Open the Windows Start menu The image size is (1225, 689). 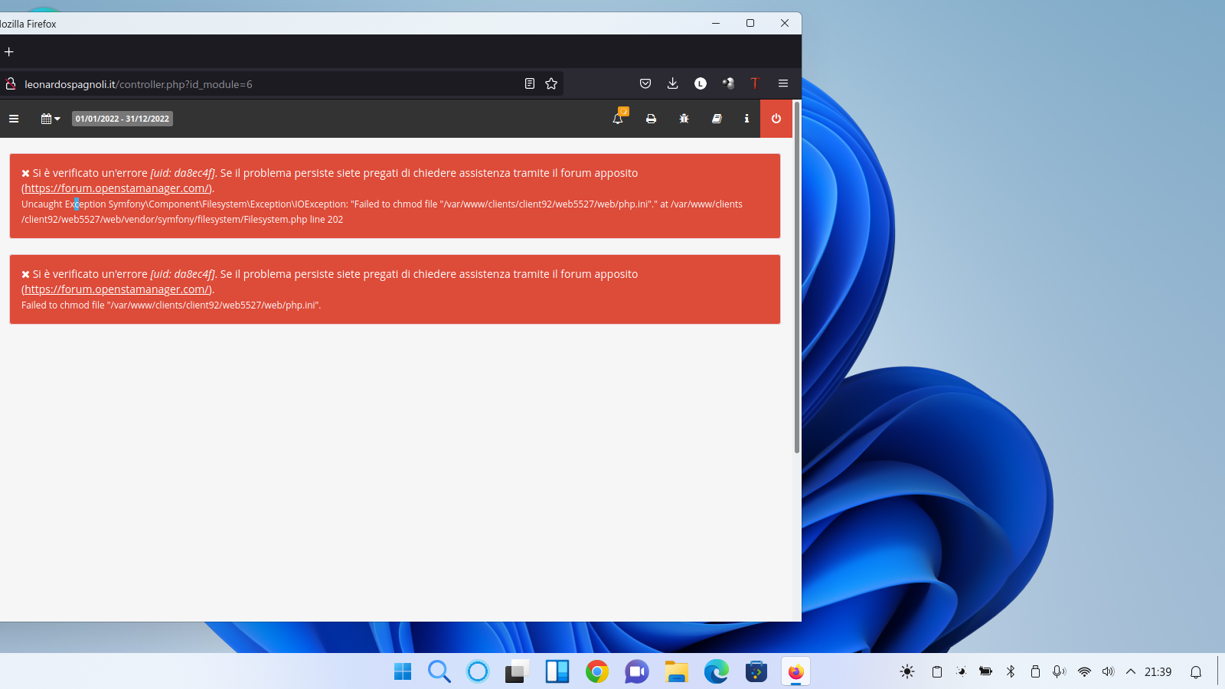click(403, 671)
